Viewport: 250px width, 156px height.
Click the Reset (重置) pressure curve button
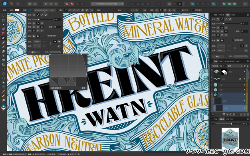[83, 88]
